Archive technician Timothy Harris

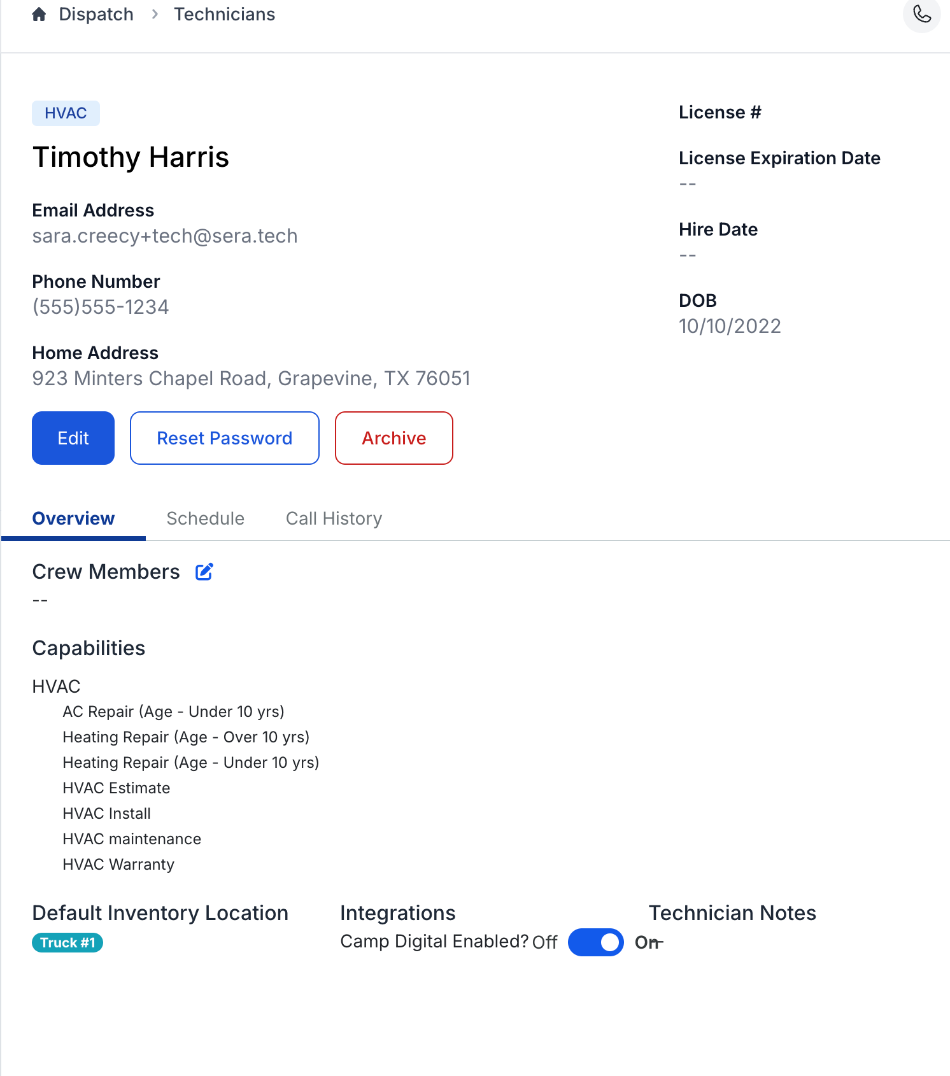tap(393, 438)
